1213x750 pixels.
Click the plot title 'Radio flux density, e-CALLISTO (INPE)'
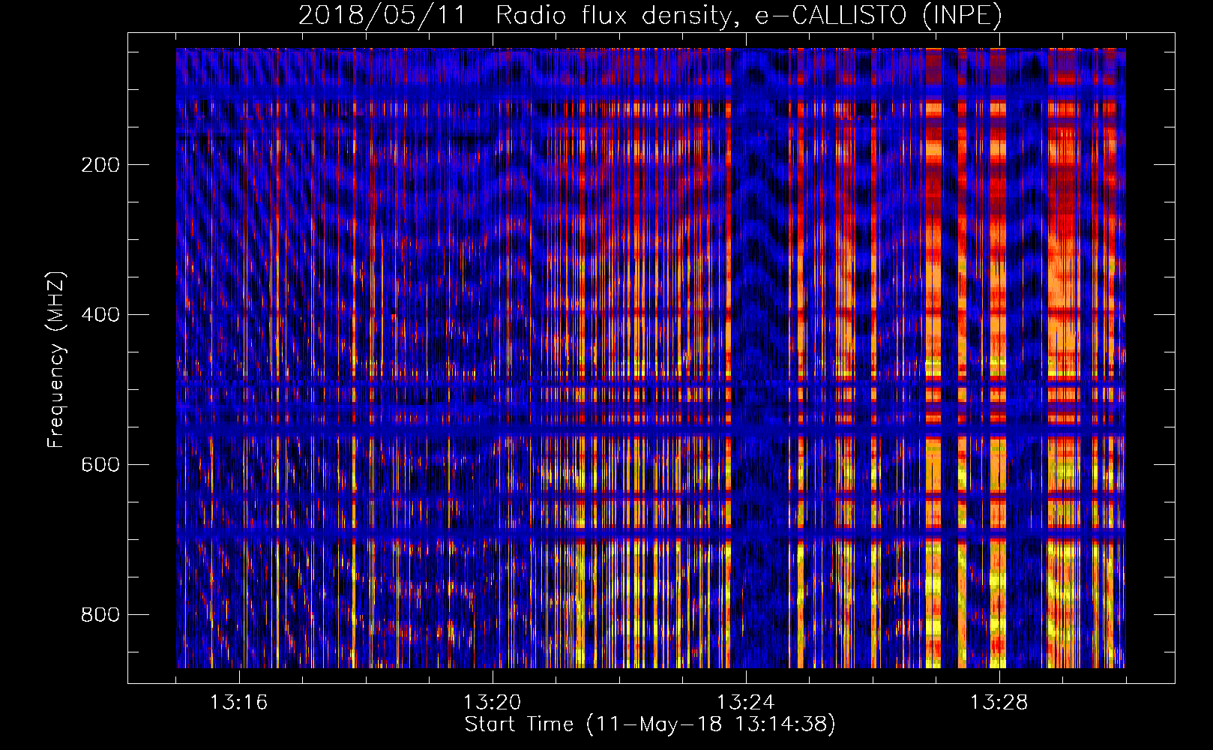tap(748, 15)
